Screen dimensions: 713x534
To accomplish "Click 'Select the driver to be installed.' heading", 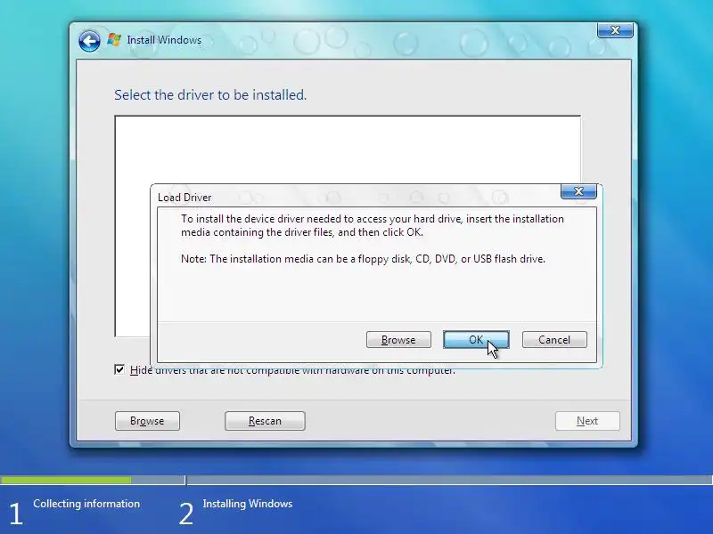I will 210,95.
